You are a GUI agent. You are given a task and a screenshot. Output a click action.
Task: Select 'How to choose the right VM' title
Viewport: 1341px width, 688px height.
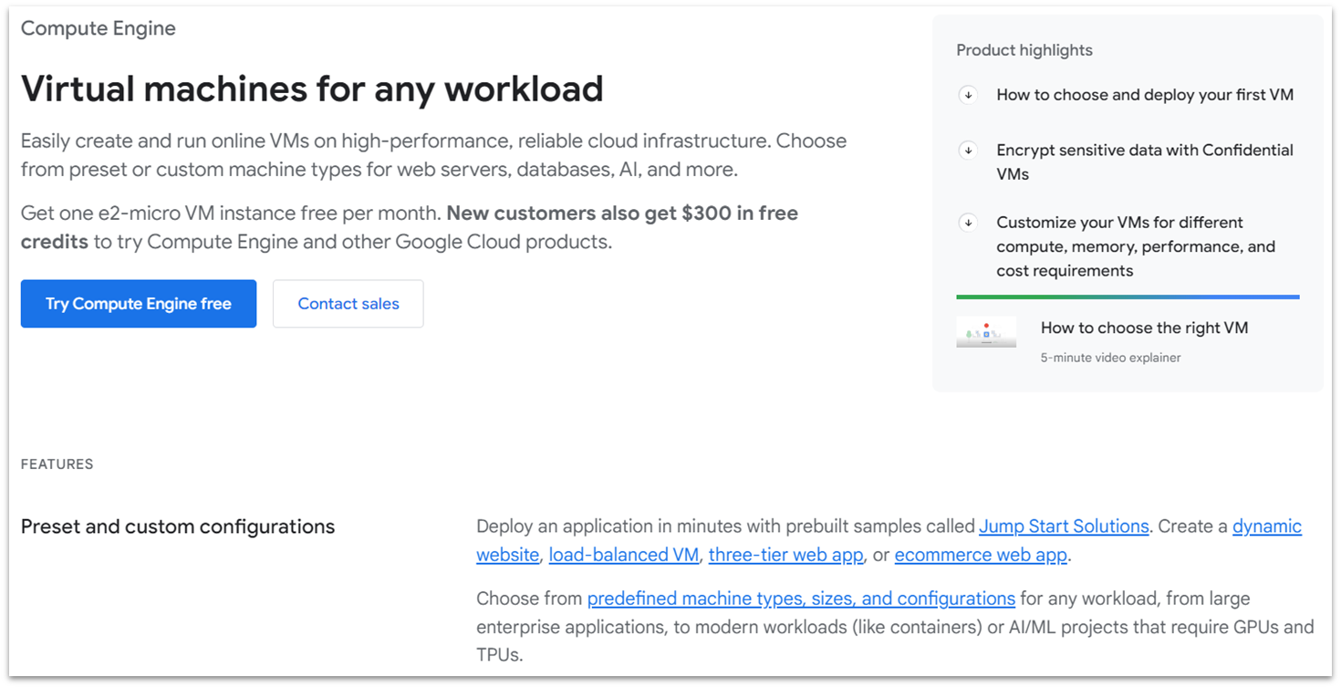pos(1144,328)
